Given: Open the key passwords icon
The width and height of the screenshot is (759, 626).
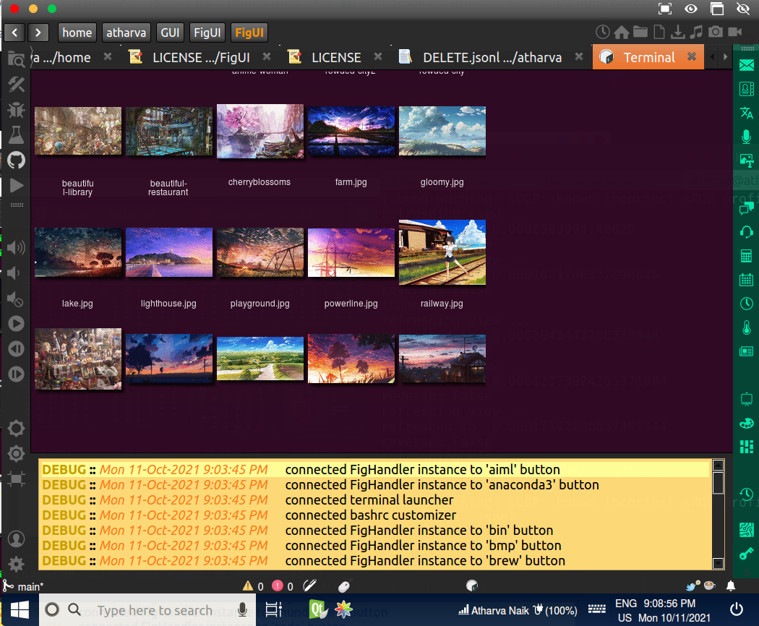Looking at the screenshot, I should [747, 553].
